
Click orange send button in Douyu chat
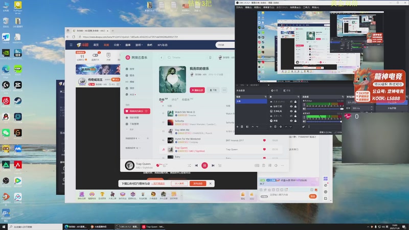(x=313, y=196)
